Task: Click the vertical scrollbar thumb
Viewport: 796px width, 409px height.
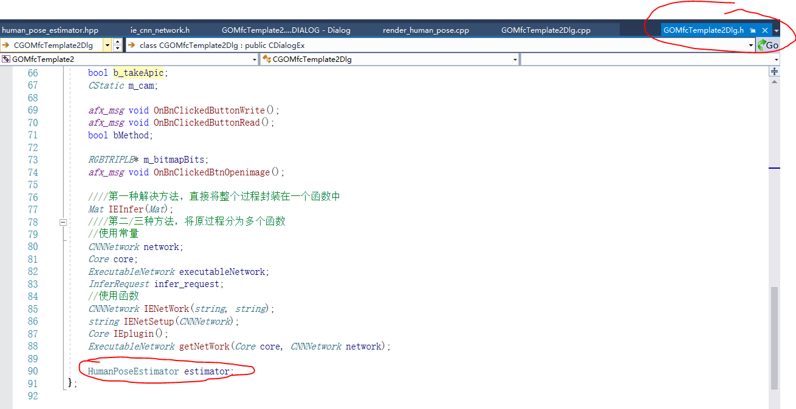Action: point(775,338)
